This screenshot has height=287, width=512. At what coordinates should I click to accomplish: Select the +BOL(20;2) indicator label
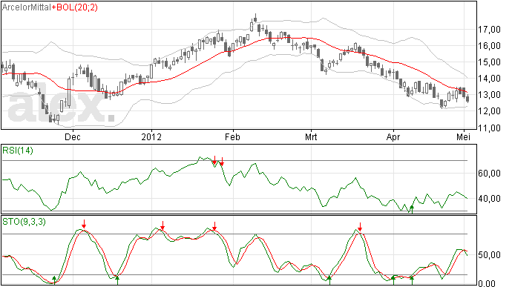[x=75, y=7]
